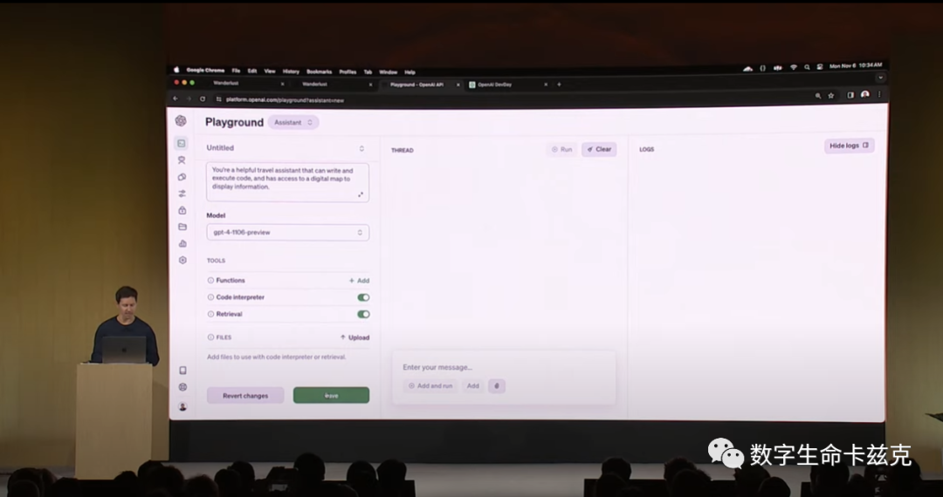Open the File menu
Viewport: 943px width, 497px height.
[x=236, y=71]
